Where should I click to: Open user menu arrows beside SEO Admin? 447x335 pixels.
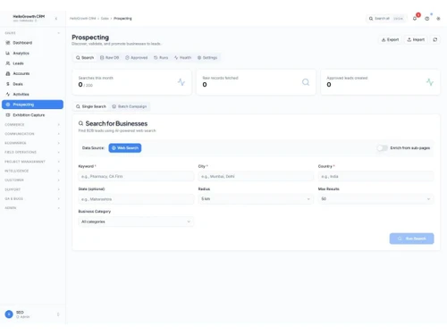pyautogui.click(x=58, y=314)
